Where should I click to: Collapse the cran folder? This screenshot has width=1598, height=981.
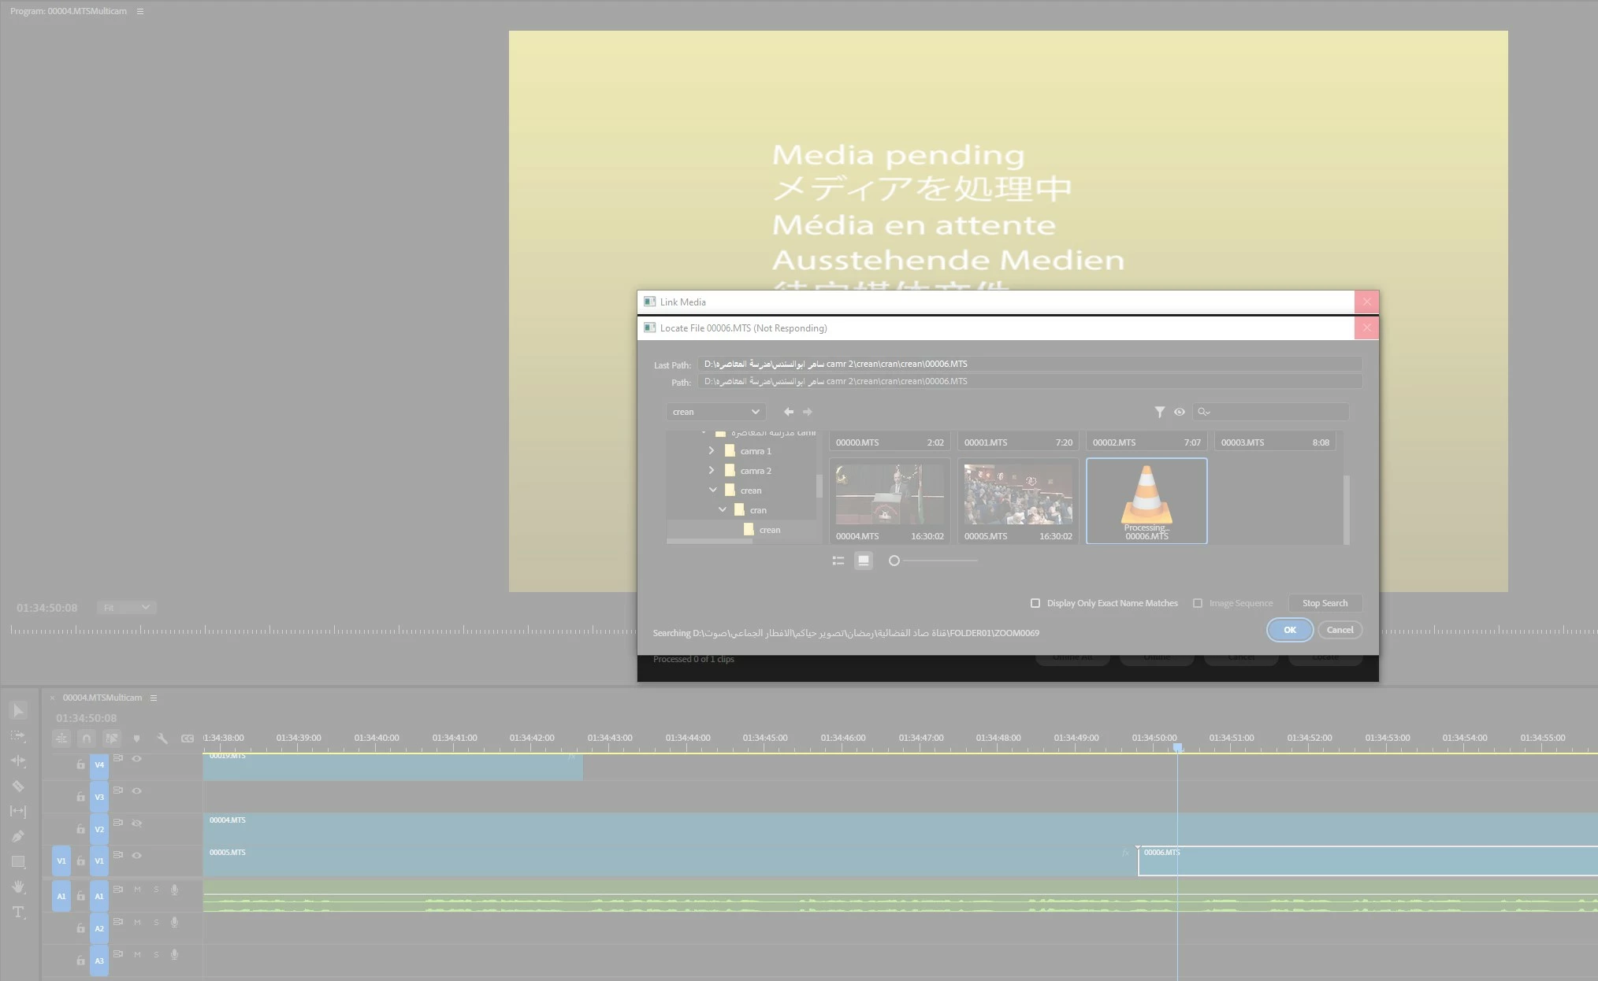click(722, 510)
